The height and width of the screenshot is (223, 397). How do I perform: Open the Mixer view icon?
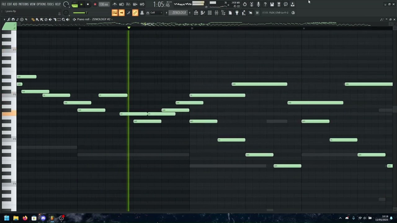click(216, 13)
